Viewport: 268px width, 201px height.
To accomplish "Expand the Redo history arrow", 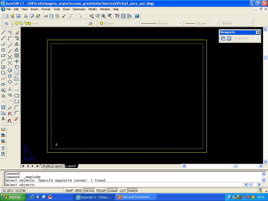I will click(x=85, y=16).
